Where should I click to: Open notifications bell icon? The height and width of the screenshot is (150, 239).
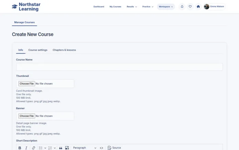[x=182, y=7]
